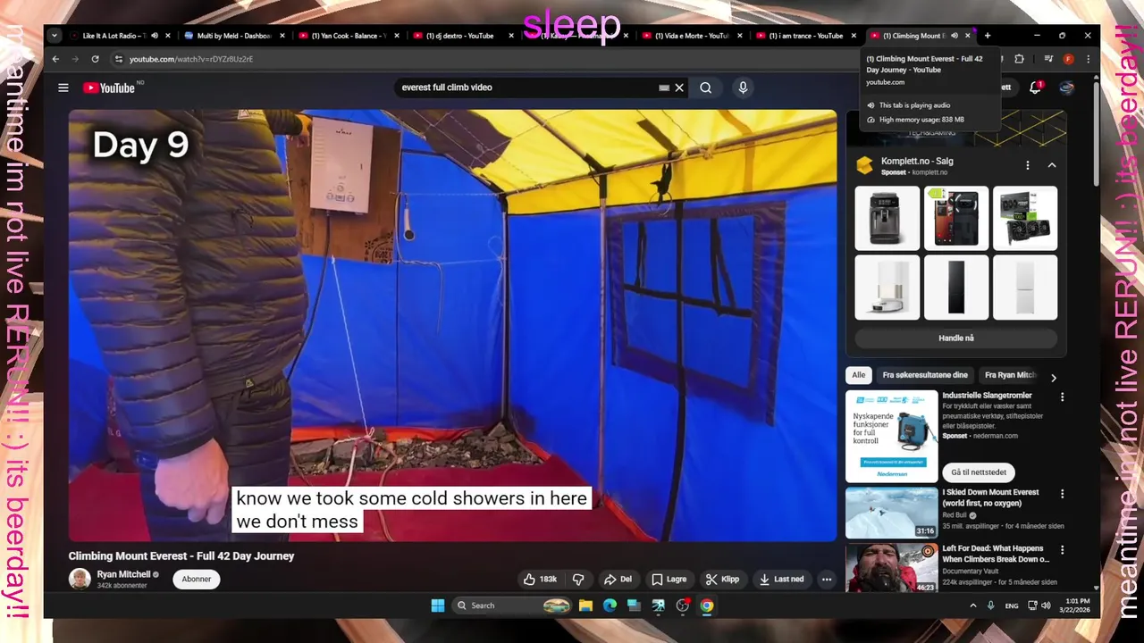The image size is (1144, 643).
Task: Click the Windows taskbar Search box
Action: click(x=511, y=605)
